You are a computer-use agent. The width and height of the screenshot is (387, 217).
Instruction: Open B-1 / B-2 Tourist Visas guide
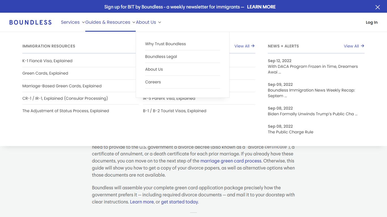click(175, 111)
